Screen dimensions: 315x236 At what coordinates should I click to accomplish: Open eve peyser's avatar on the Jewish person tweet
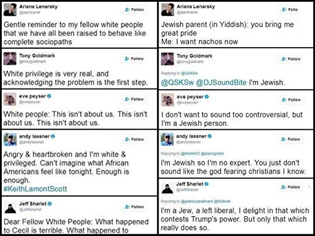point(167,100)
